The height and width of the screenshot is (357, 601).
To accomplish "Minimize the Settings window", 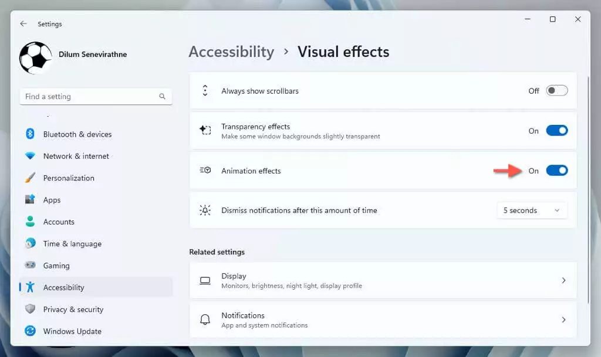I will point(528,19).
